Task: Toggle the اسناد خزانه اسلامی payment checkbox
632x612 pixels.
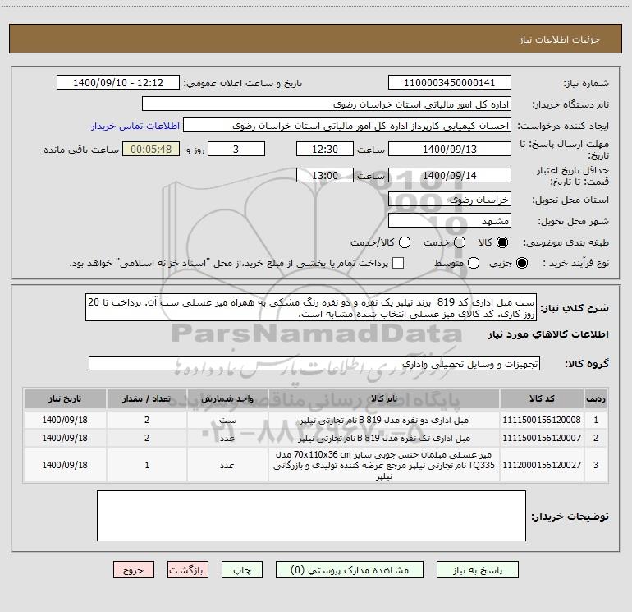Action: coord(398,263)
